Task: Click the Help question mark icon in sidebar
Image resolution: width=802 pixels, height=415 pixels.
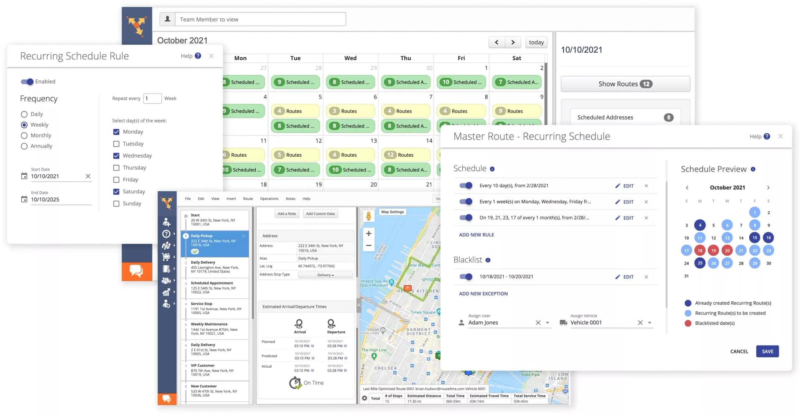Action: pos(167,234)
